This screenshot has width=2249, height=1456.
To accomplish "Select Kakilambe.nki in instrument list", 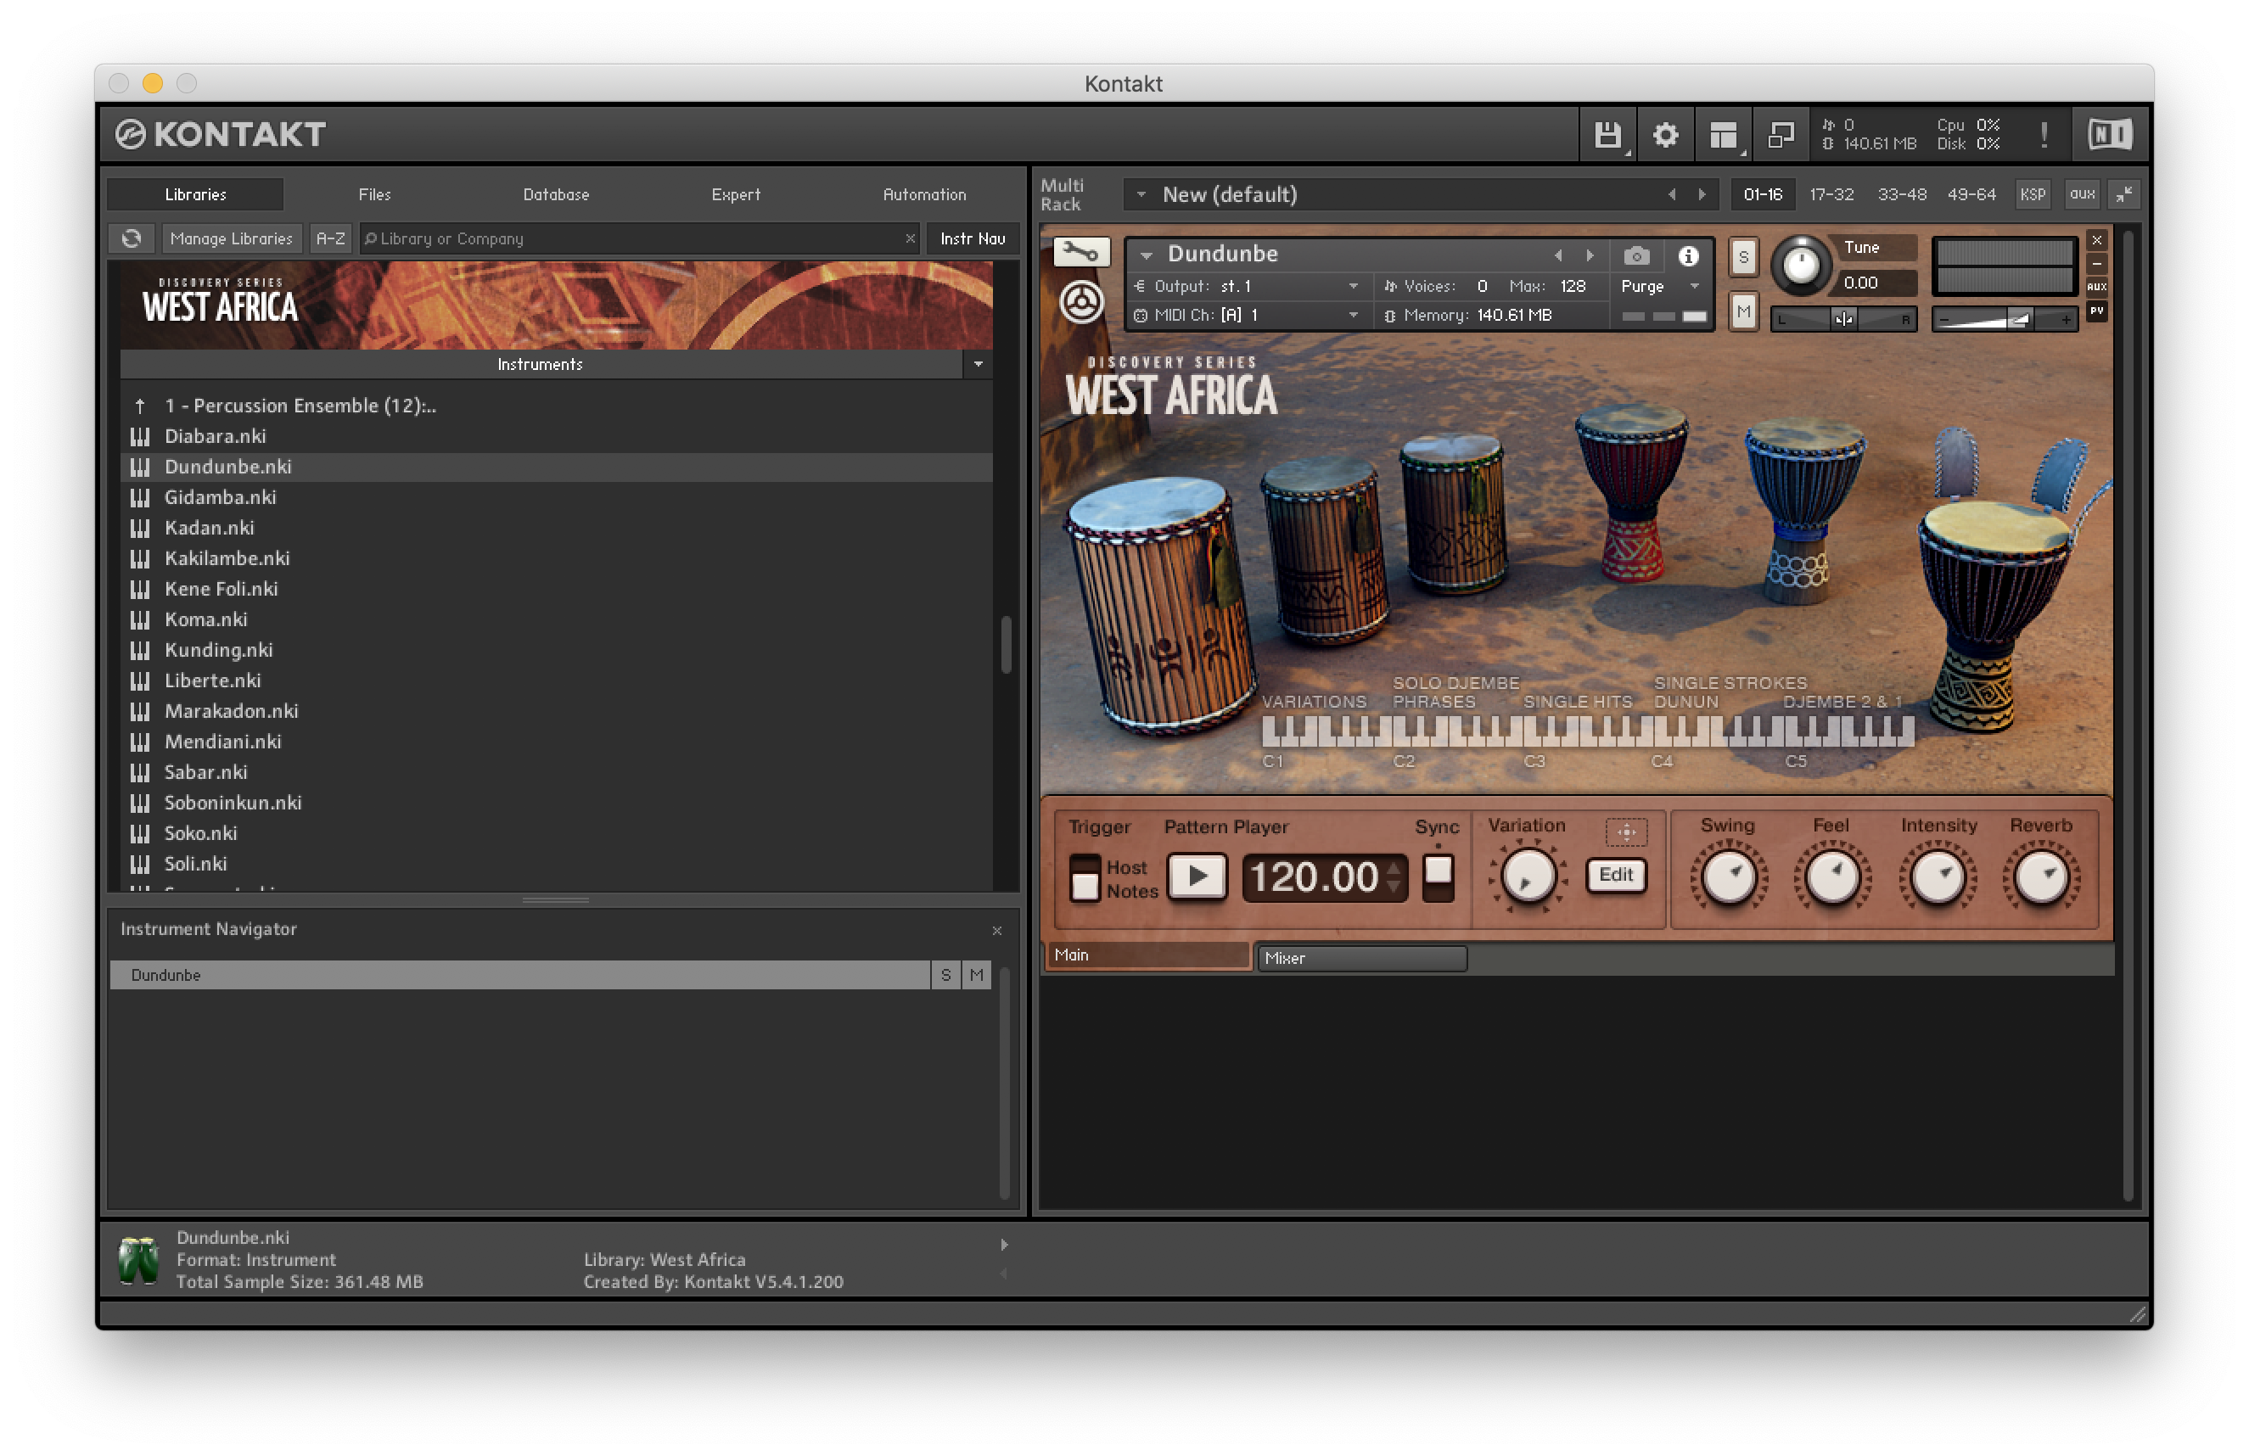I will pyautogui.click(x=556, y=558).
